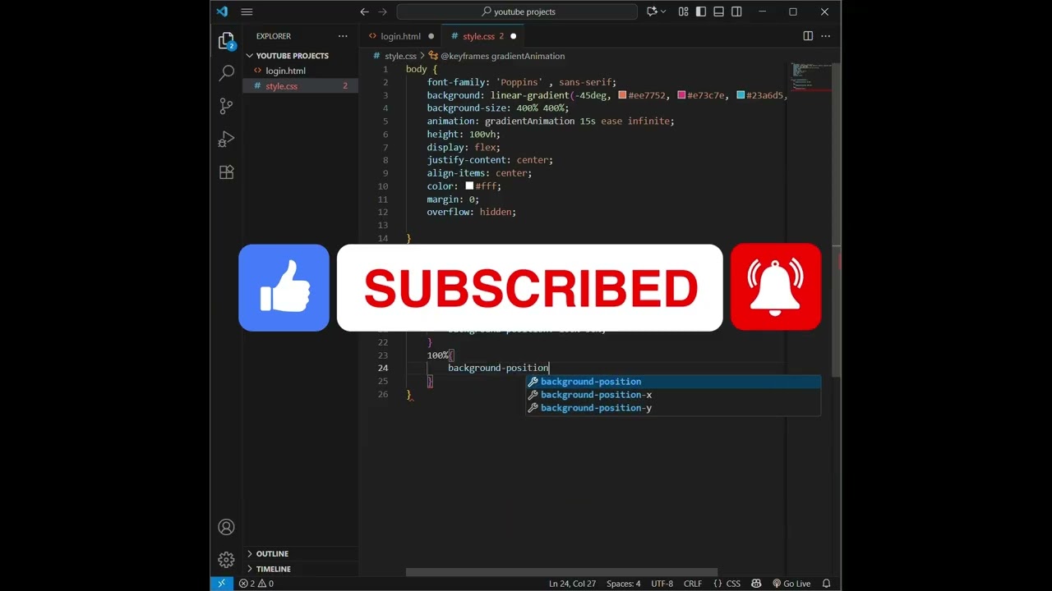This screenshot has height=591, width=1052.
Task: Go forward with the right arrow
Action: (x=383, y=11)
